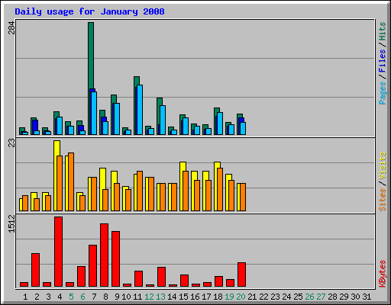Click day label 31 on the x-axis
391x305 pixels.
click(367, 297)
